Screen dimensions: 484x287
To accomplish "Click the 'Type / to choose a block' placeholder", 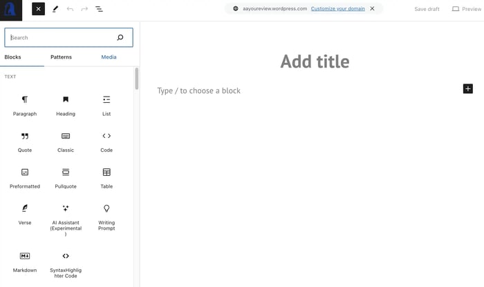I will point(199,91).
